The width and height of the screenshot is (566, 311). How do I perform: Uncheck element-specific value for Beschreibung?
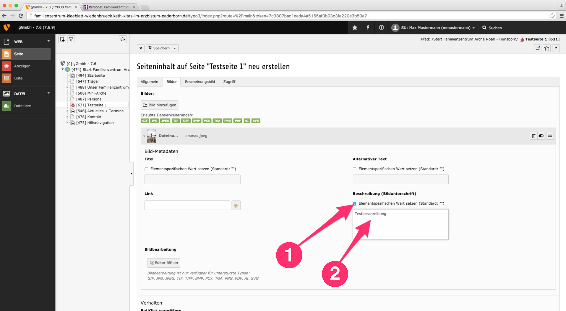(355, 204)
